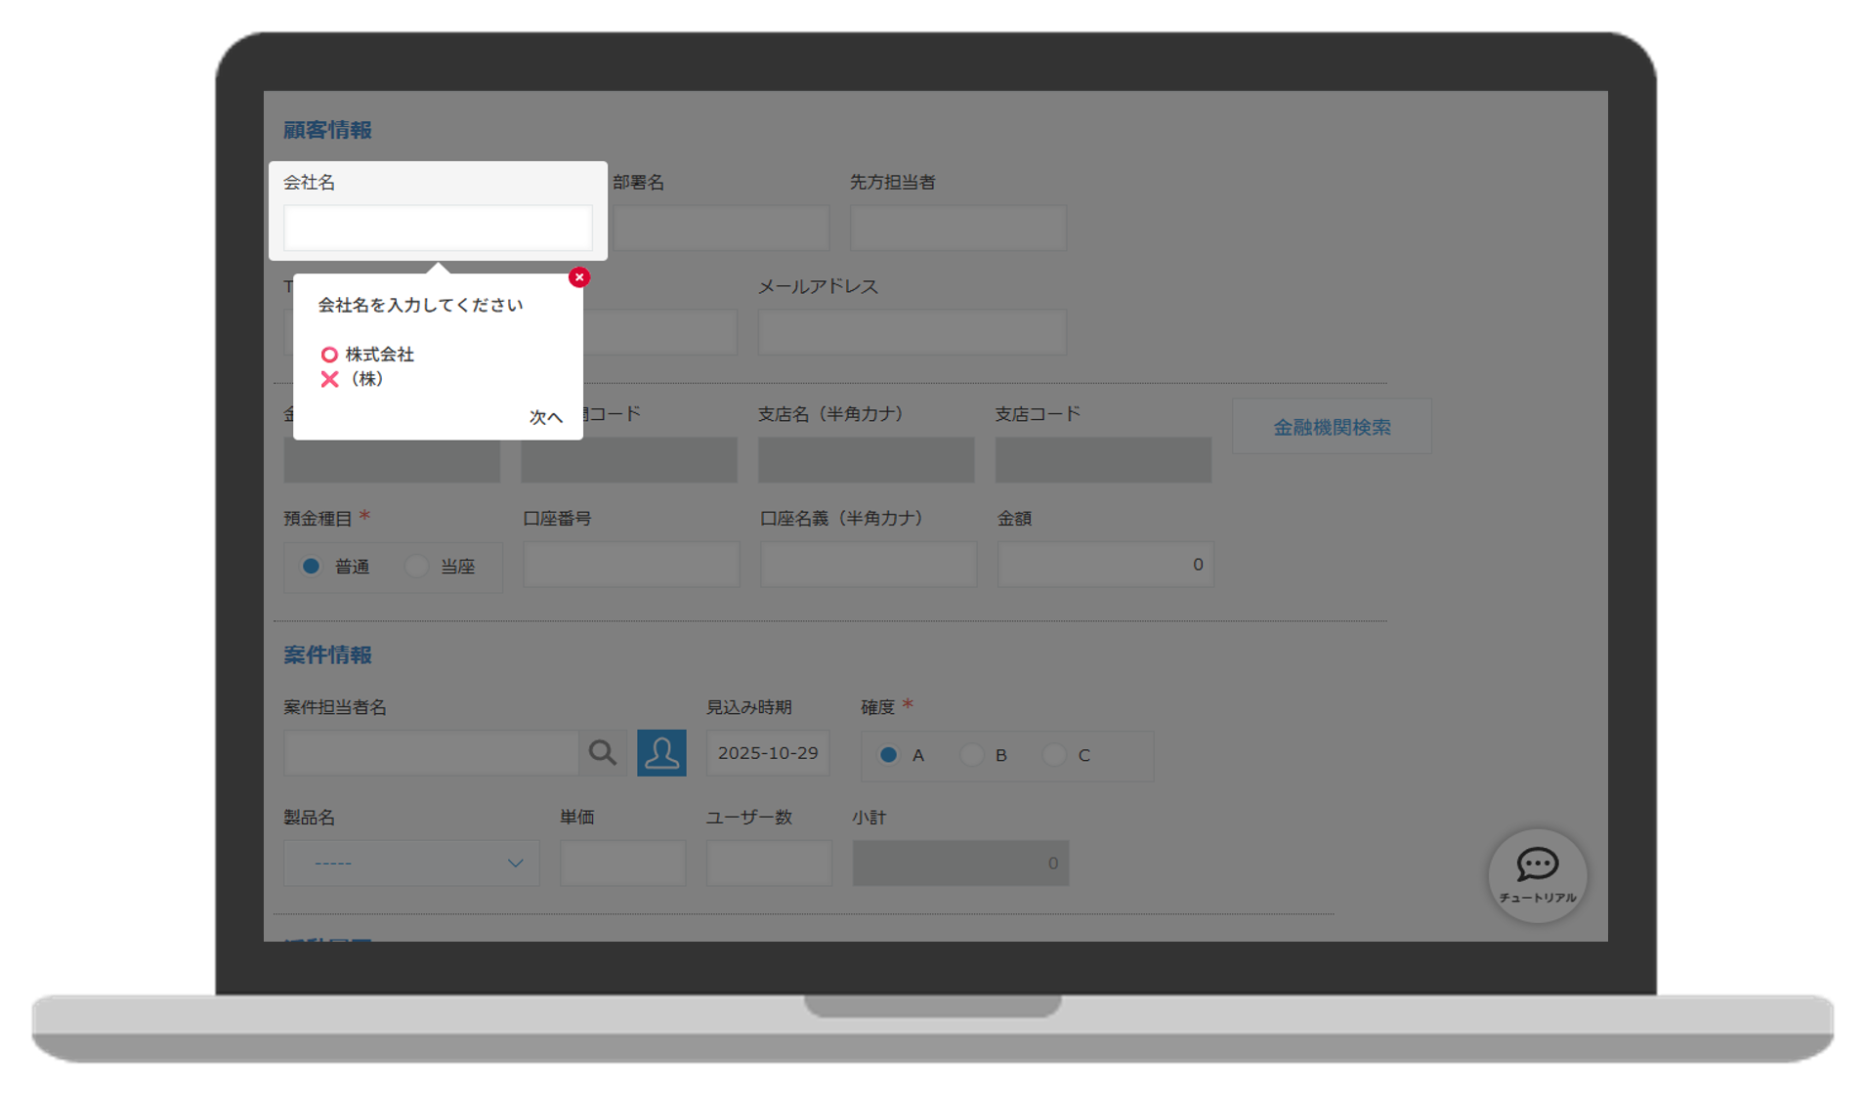Choose 確度 option A
Image resolution: width=1866 pixels, height=1095 pixels.
pyautogui.click(x=888, y=755)
